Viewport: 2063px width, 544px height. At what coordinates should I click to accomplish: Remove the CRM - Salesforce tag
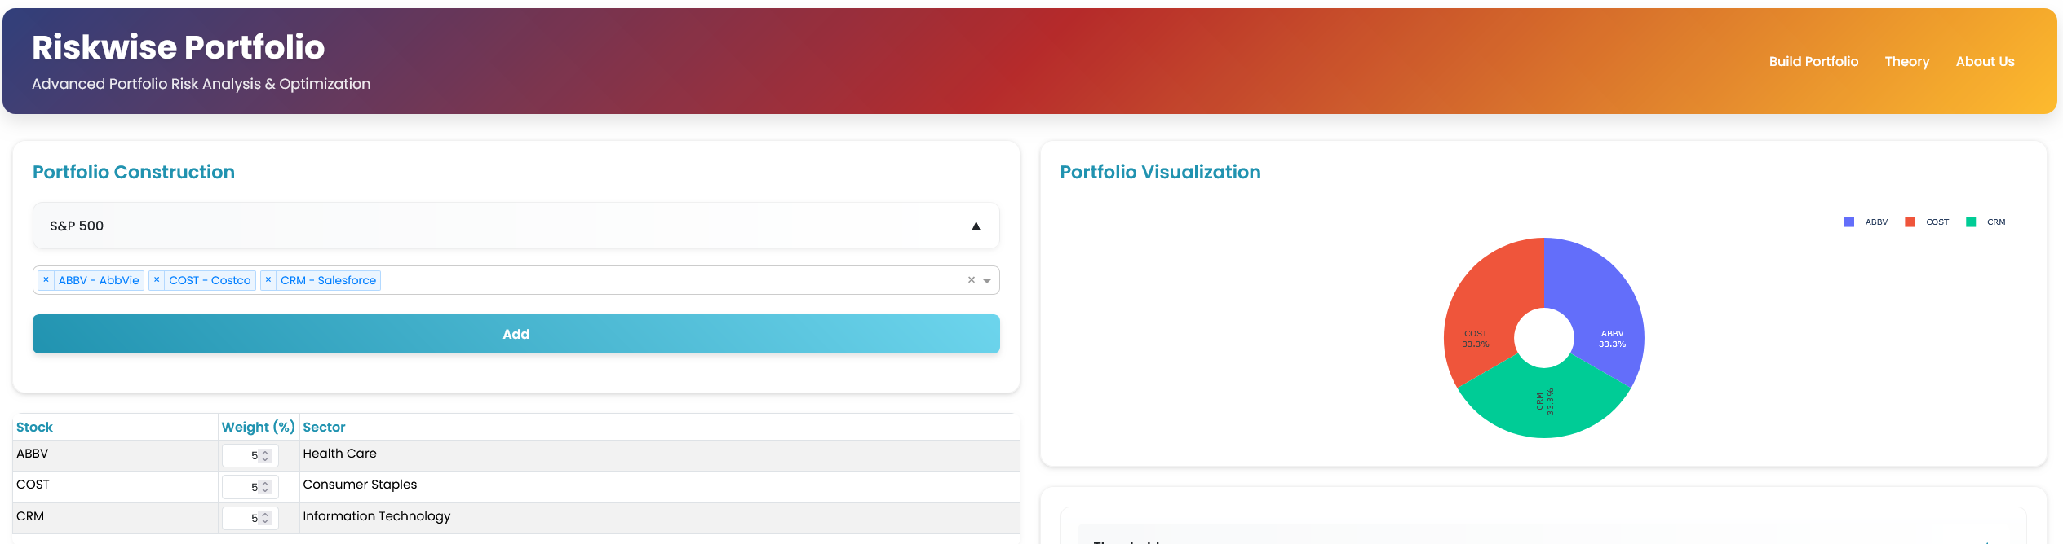(x=268, y=280)
